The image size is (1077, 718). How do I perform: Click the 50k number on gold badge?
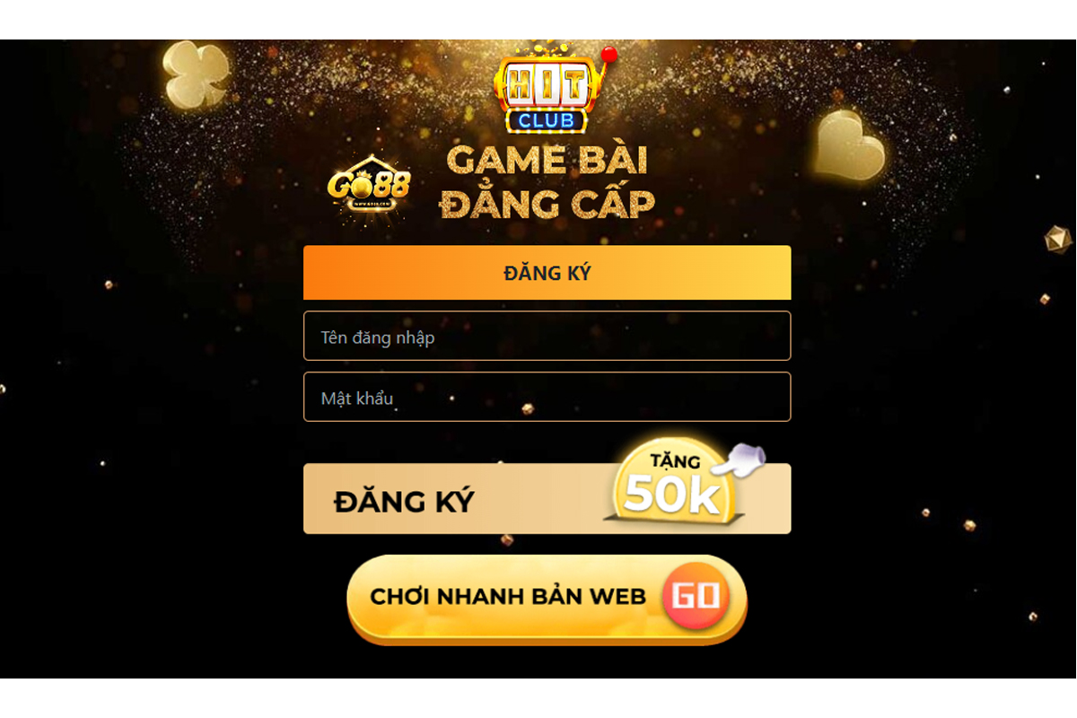click(x=671, y=495)
